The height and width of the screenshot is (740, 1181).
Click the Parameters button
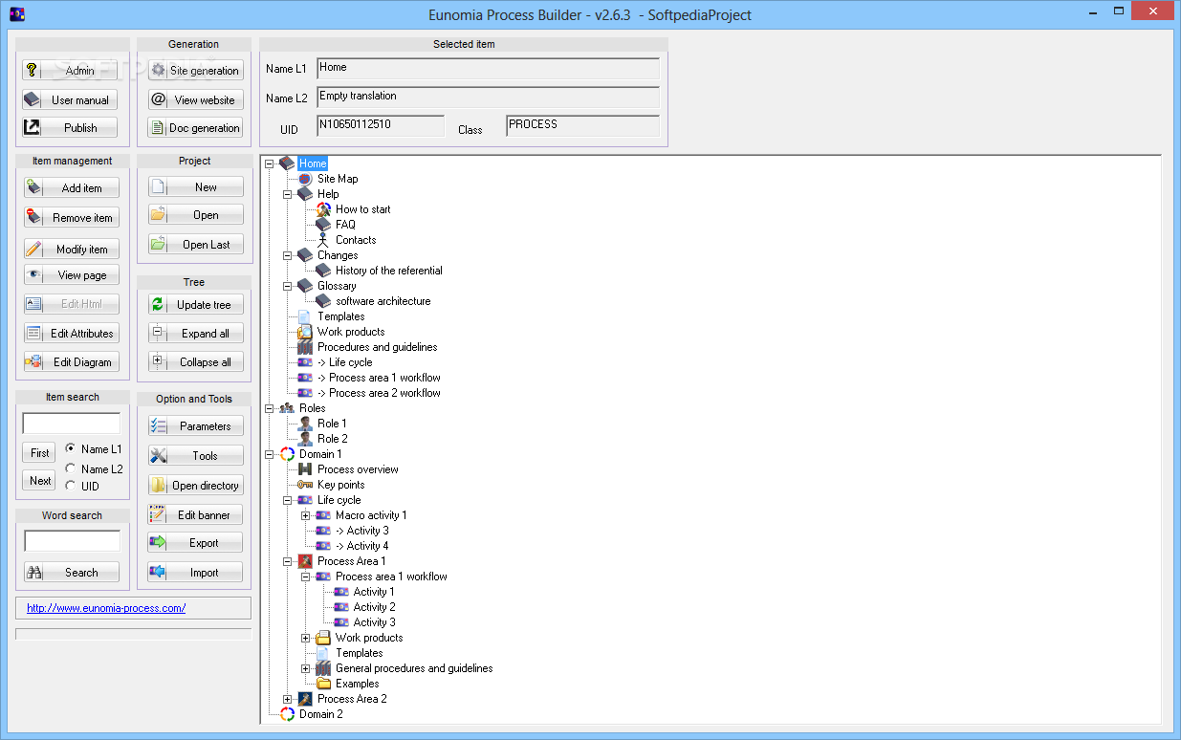pos(195,425)
